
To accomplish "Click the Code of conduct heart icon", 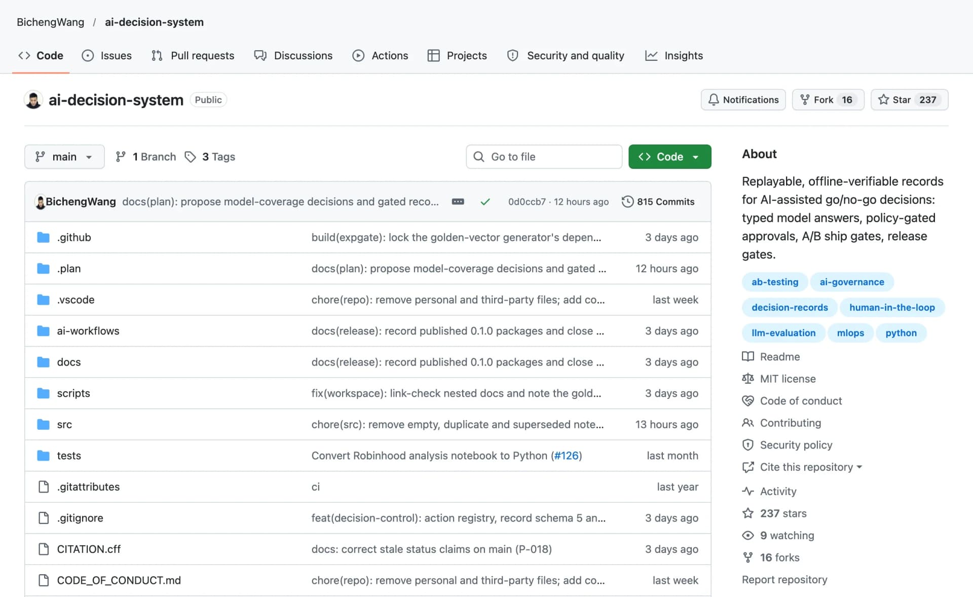I will [x=748, y=401].
